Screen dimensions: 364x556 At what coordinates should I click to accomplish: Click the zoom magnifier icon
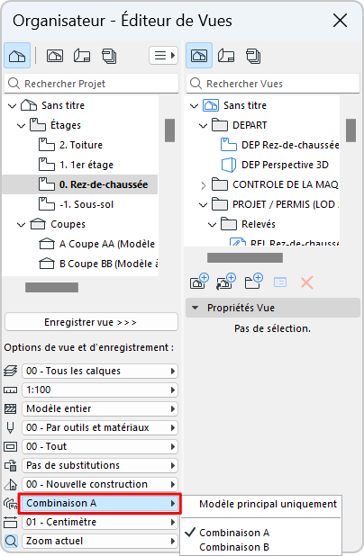(11, 541)
